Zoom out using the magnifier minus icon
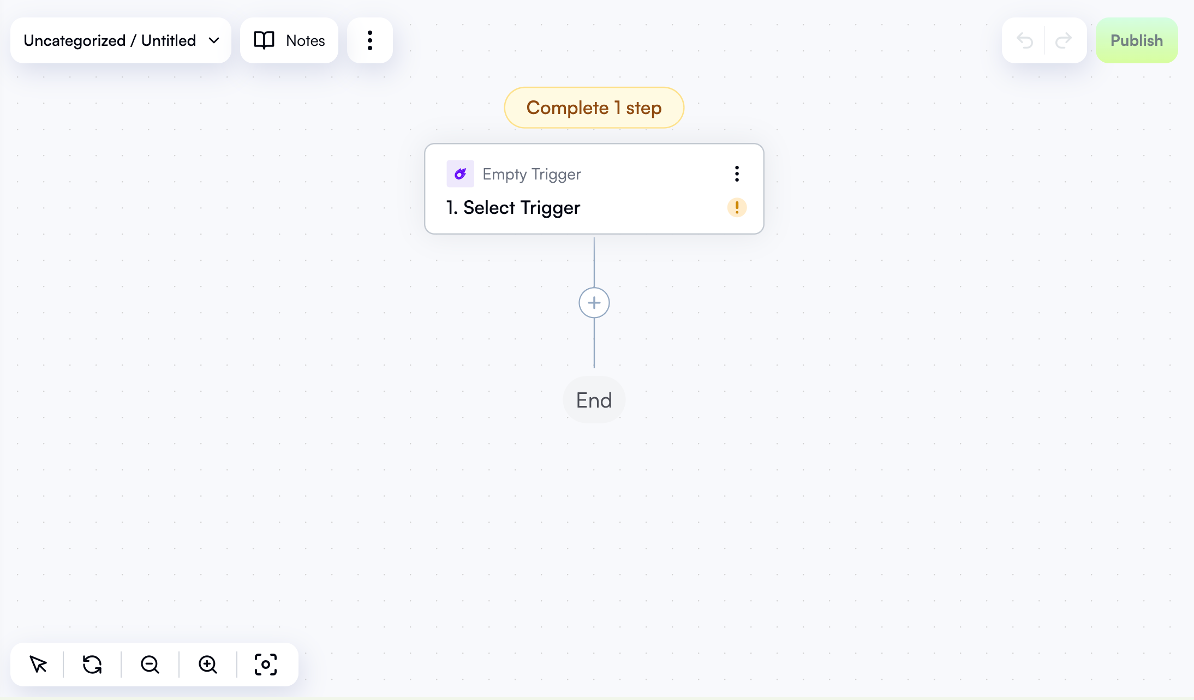1194x700 pixels. pos(150,665)
